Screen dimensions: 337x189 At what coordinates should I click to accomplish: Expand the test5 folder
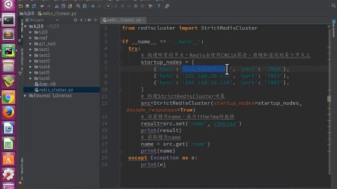pos(31,72)
